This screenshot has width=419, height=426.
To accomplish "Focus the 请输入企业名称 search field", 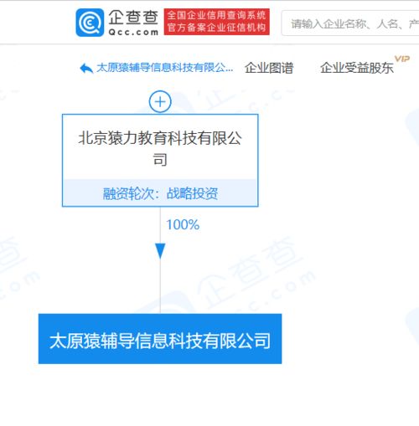I will click(x=350, y=23).
